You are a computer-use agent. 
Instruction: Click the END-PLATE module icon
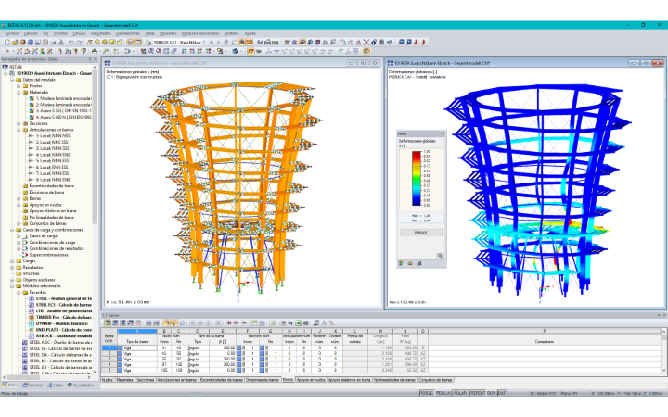tap(32, 330)
